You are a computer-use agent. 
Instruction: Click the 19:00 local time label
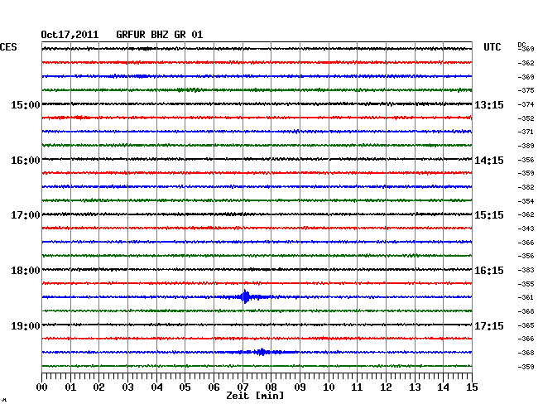[x=26, y=325]
